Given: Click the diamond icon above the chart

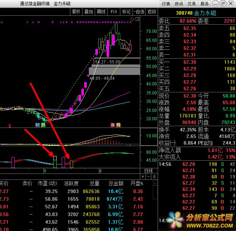Looking at the screenshot, I should tap(132, 19).
